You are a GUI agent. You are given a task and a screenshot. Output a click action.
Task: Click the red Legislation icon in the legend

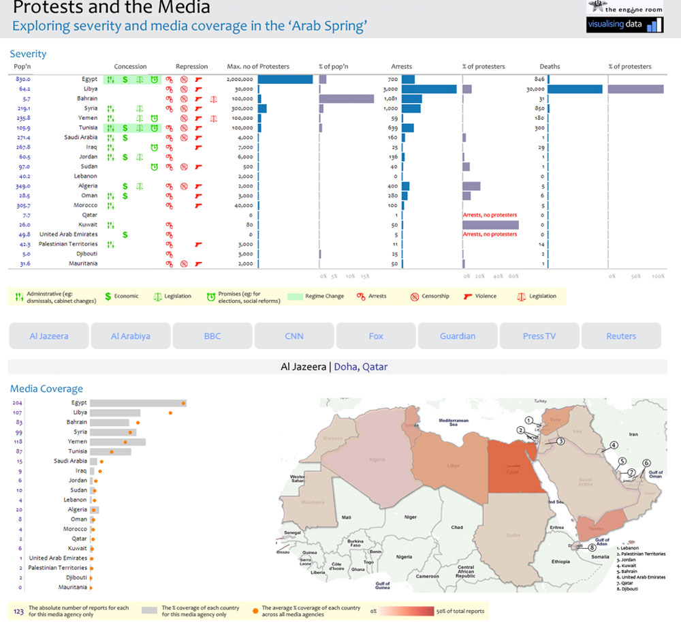pos(521,297)
